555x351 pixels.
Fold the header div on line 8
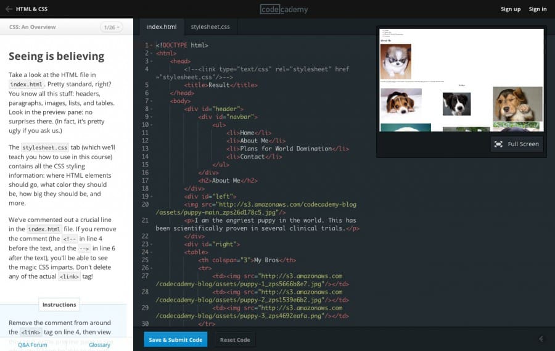pos(151,109)
